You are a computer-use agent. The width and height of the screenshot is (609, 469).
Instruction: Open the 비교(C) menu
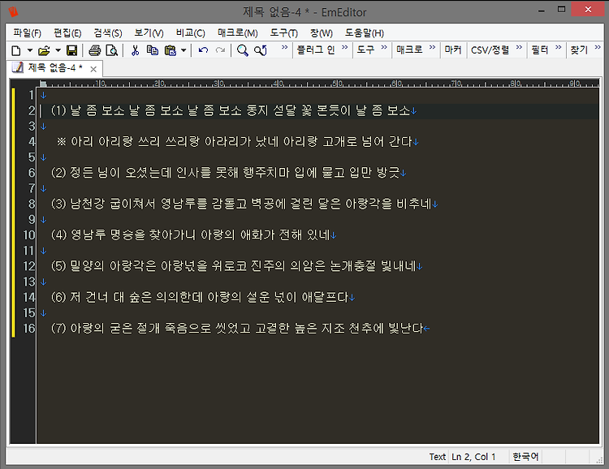[x=190, y=33]
